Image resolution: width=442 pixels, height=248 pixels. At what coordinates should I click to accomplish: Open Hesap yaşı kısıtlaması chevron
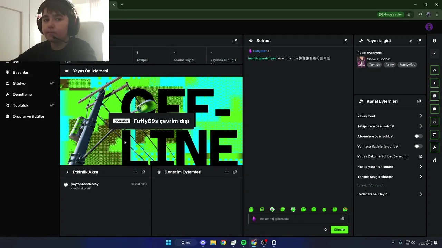click(421, 167)
